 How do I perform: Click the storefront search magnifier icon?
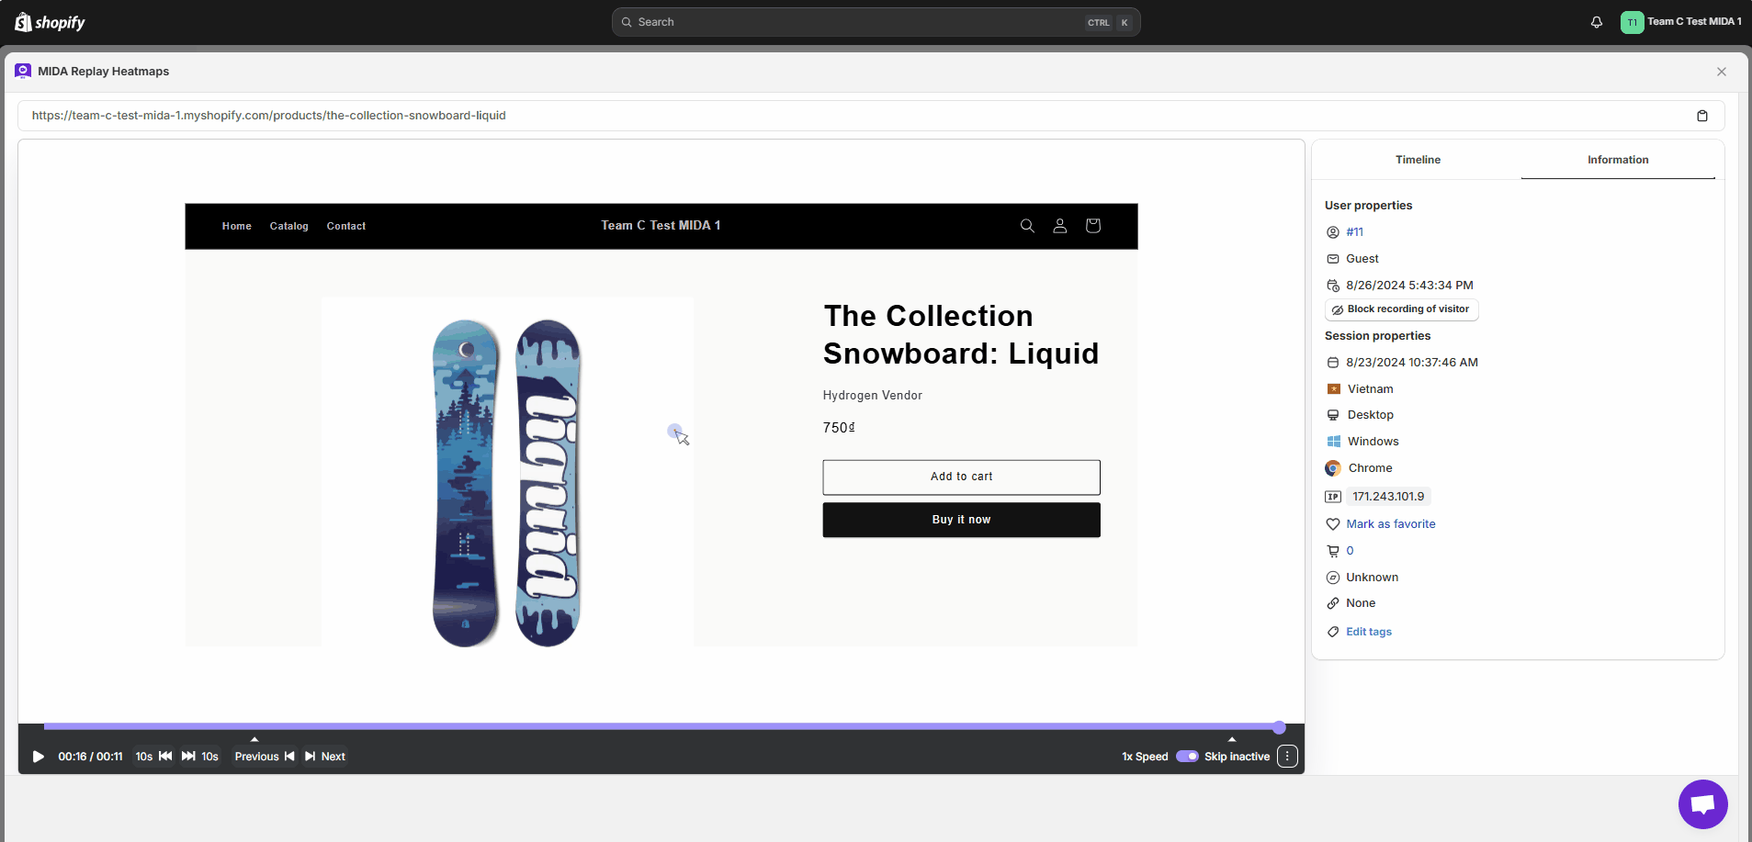click(1027, 226)
